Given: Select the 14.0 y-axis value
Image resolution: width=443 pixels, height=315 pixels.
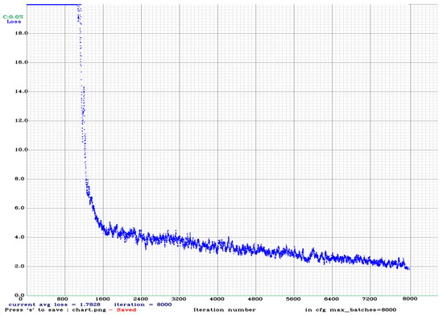Looking at the screenshot, I should click(22, 92).
